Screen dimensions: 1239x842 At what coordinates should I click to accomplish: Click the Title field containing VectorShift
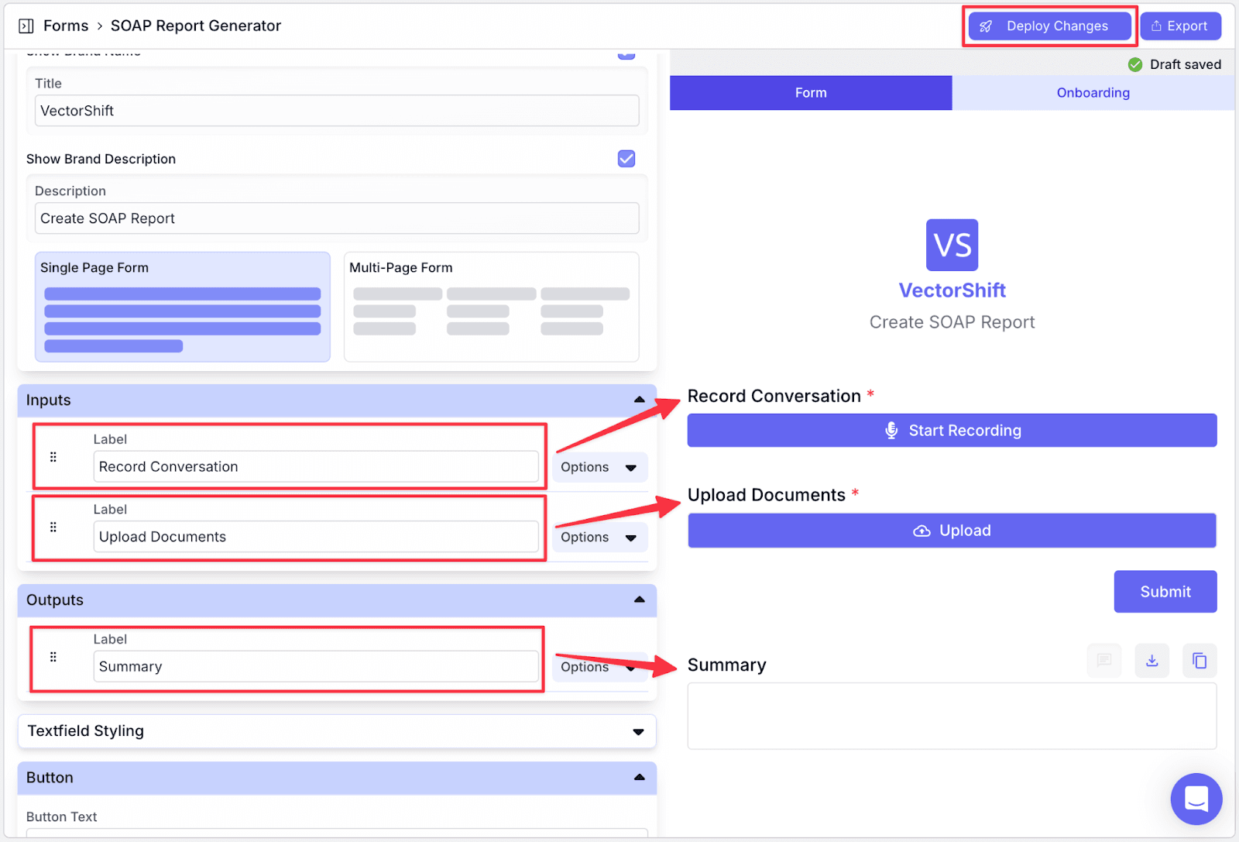pos(337,111)
